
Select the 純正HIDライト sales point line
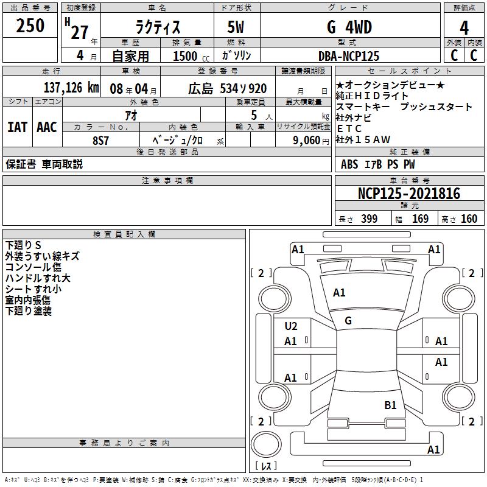pyautogui.click(x=372, y=96)
